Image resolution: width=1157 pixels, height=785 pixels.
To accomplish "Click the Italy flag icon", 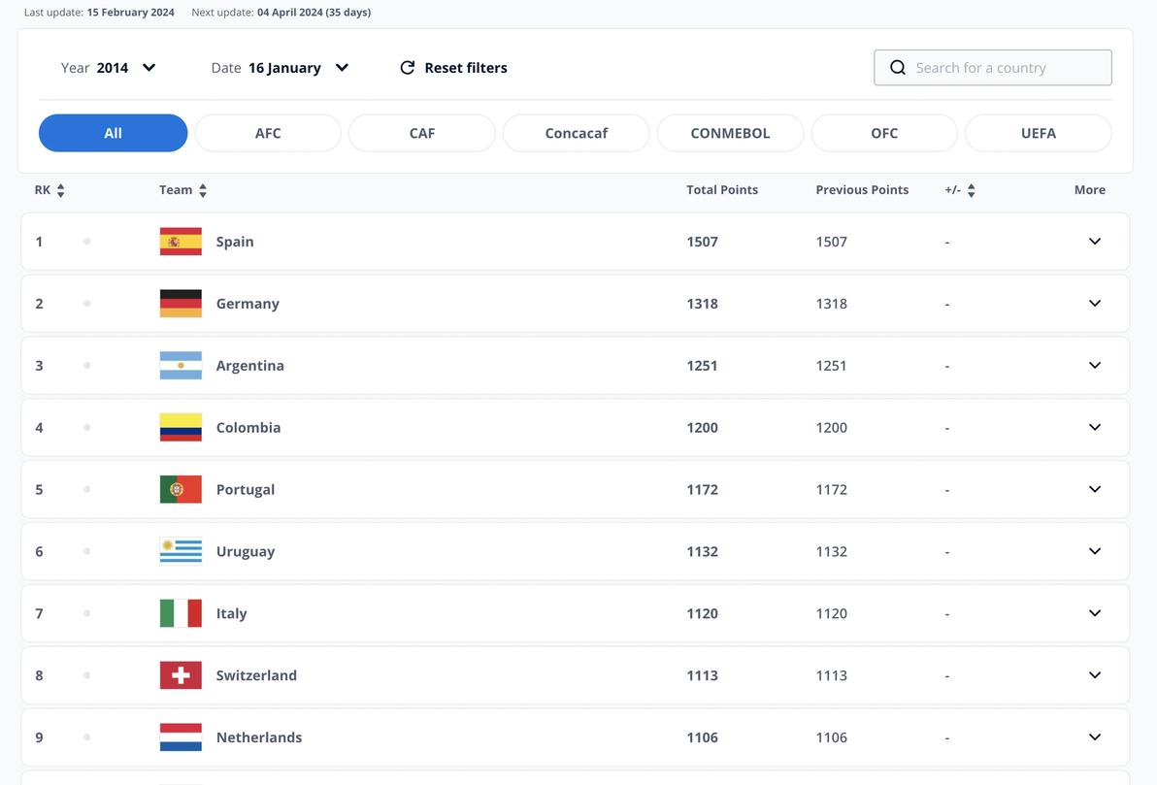I will (181, 613).
